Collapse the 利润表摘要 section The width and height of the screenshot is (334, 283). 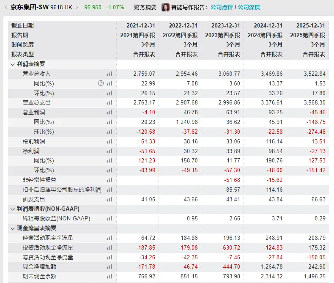13,64
